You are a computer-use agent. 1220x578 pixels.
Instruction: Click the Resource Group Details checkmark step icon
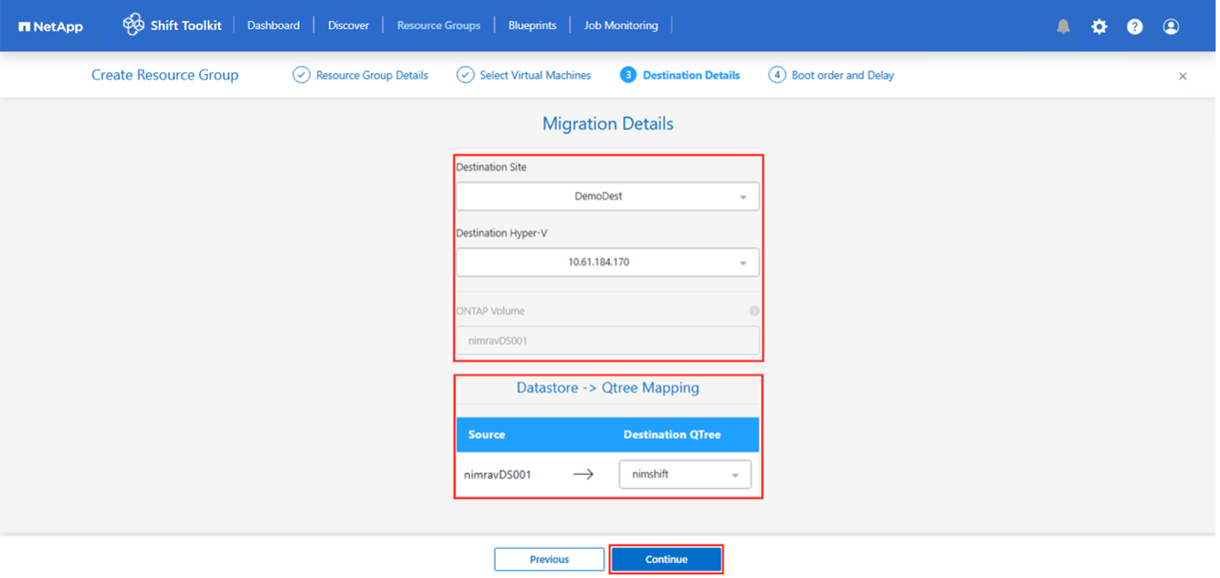[301, 75]
